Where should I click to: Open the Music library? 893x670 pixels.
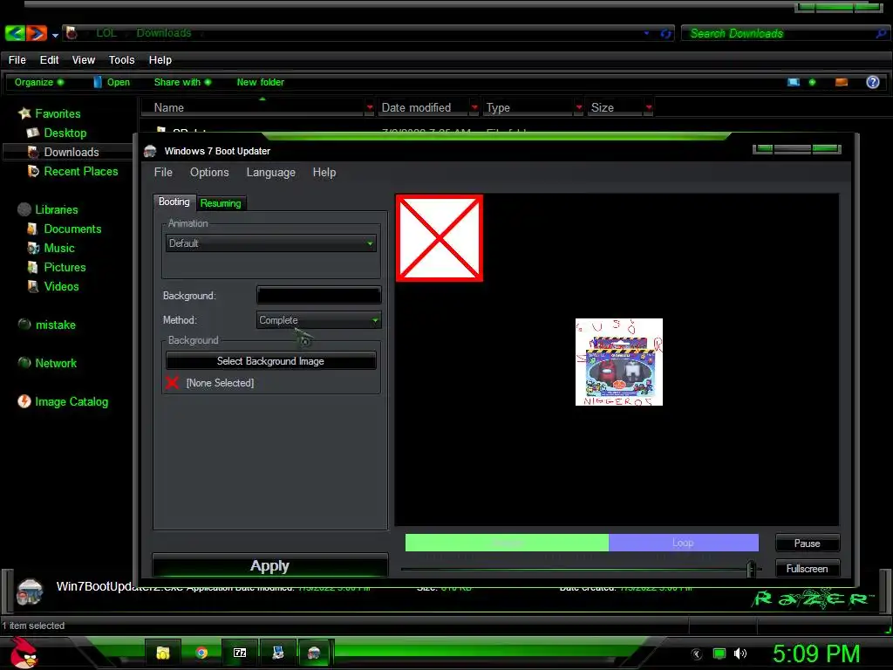(x=59, y=249)
